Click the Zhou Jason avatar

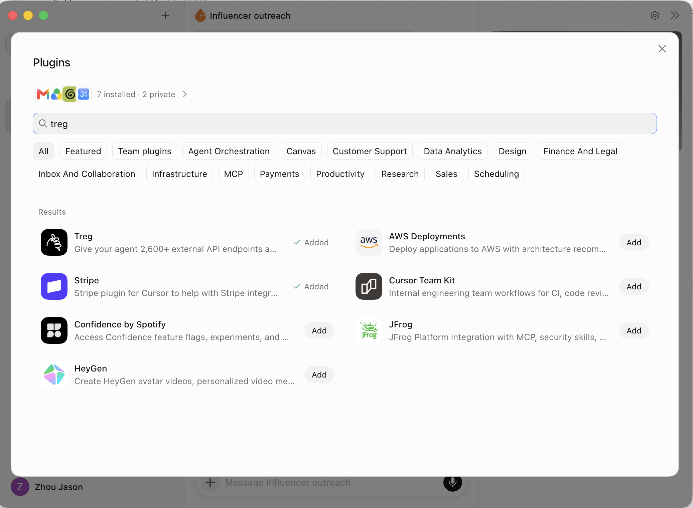point(20,487)
